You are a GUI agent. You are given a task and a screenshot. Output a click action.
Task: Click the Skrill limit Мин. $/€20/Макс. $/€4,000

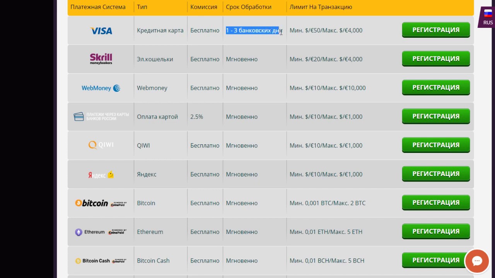(326, 59)
